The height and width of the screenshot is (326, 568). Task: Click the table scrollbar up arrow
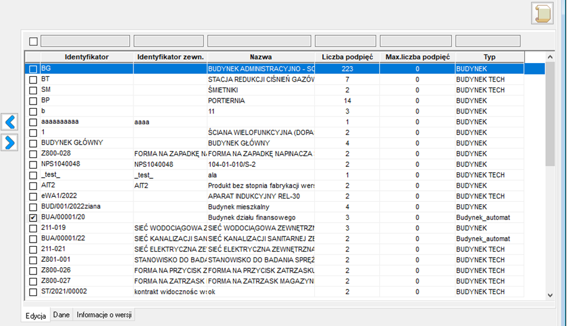click(x=550, y=57)
